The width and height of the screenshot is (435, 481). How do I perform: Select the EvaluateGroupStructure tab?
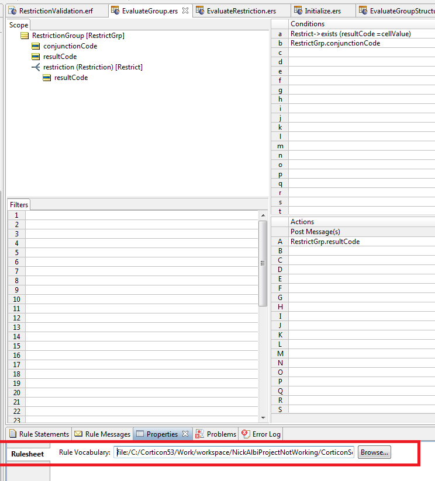pos(396,11)
